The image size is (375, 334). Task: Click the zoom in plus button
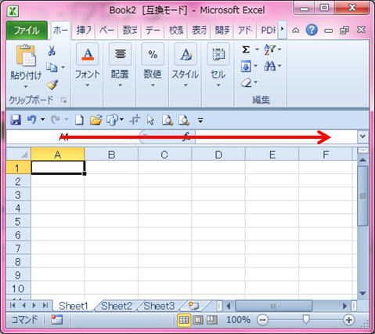click(x=349, y=320)
